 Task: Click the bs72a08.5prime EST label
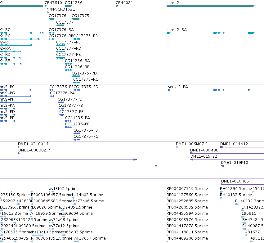pos(64,220)
